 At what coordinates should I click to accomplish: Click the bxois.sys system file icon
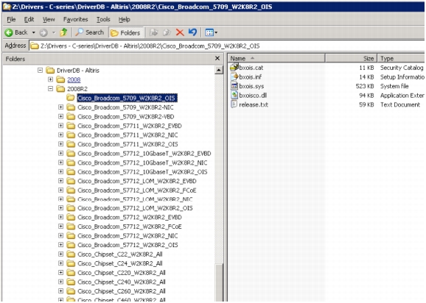[x=234, y=86]
